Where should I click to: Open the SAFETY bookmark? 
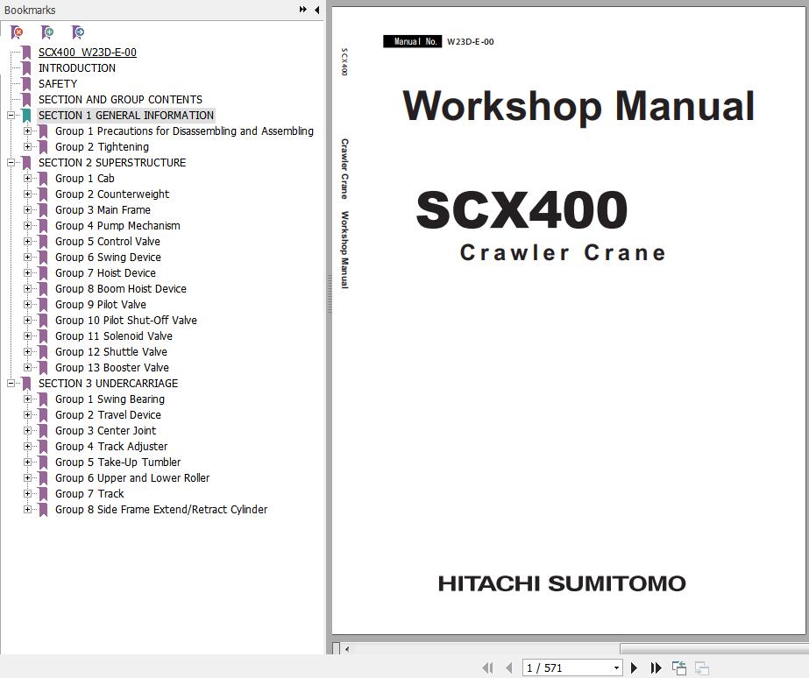pyautogui.click(x=57, y=83)
